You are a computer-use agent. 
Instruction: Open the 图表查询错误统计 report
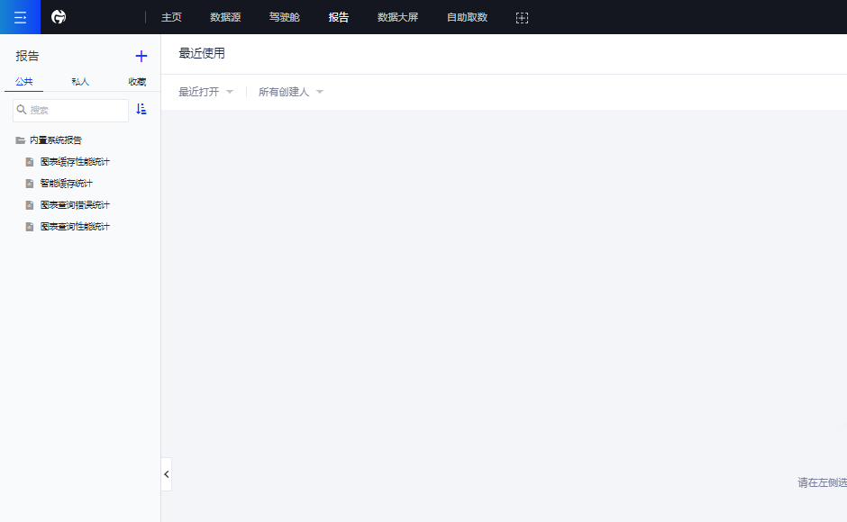pyautogui.click(x=75, y=205)
